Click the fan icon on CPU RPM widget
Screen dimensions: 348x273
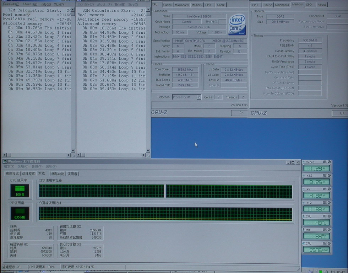[x=304, y=243]
